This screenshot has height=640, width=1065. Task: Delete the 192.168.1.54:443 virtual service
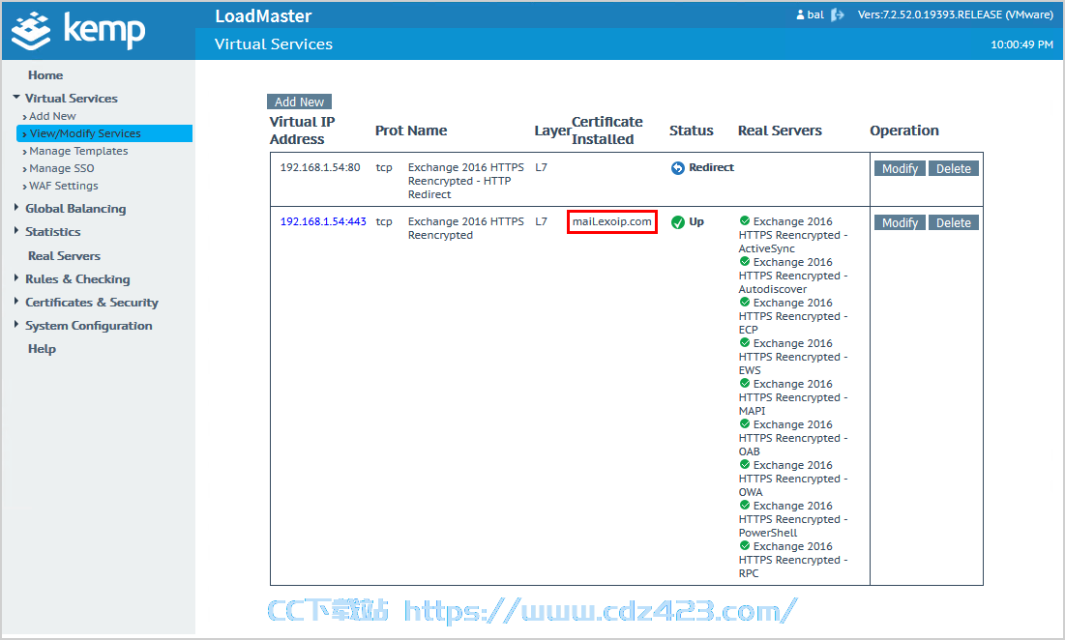[954, 222]
